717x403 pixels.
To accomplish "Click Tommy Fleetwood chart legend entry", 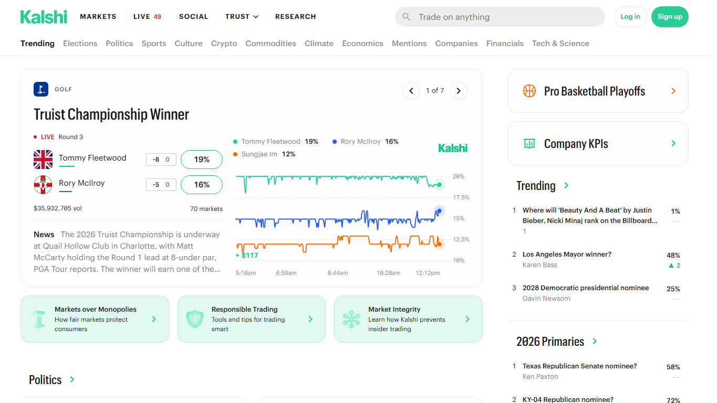I will coord(276,142).
